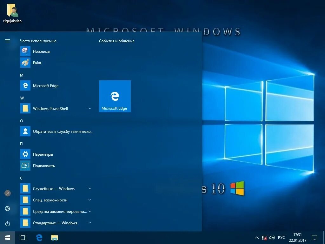Click the Windows PowerShell folder icon
Viewport: 325px width, 244px height.
point(25,108)
